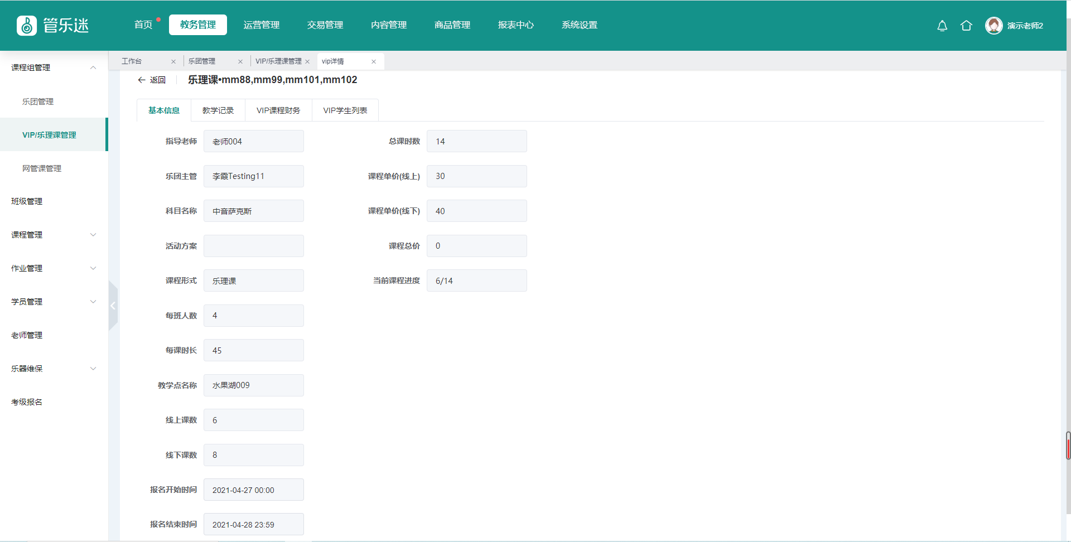Select 网管课管理 in the sidebar
This screenshot has height=542, width=1071.
[x=42, y=168]
